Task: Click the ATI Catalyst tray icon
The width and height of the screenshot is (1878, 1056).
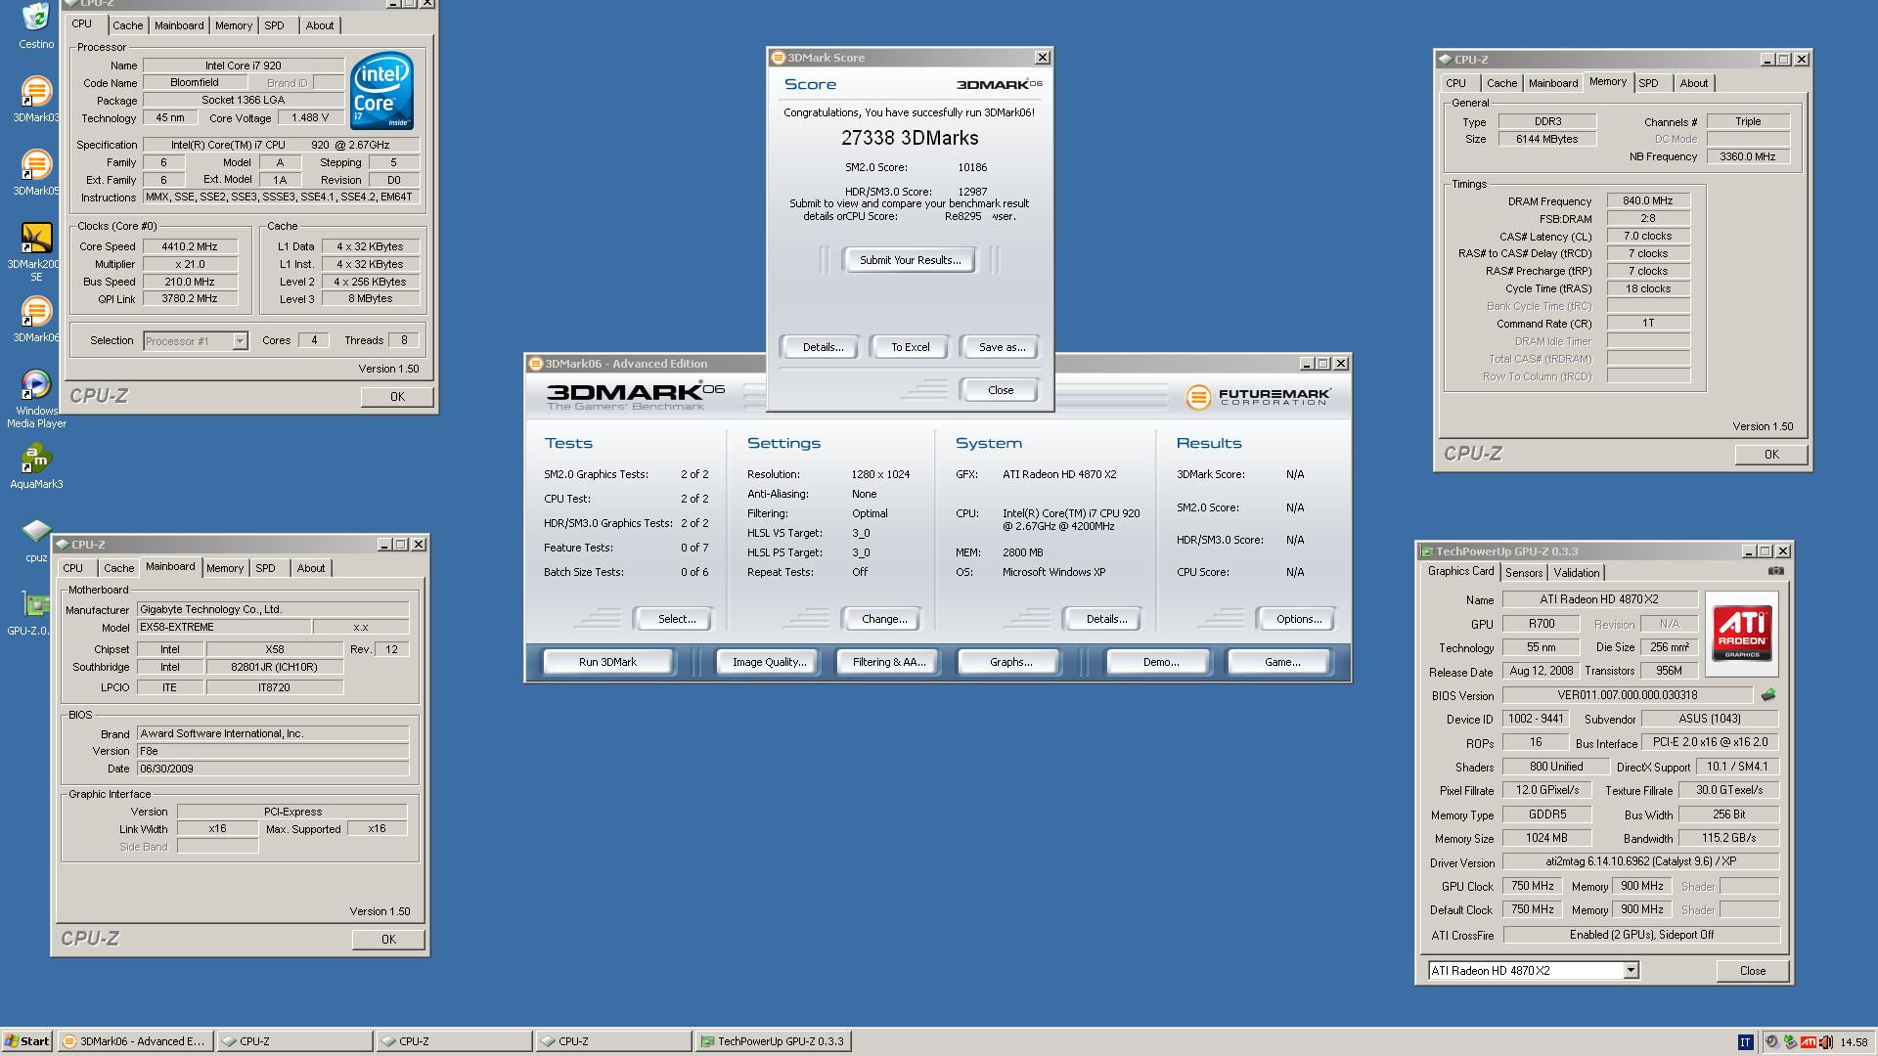Action: click(1809, 1042)
